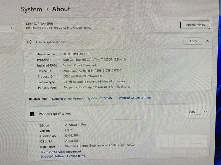Open Domain or workgroup link
The height and width of the screenshot is (165, 221).
67,99
